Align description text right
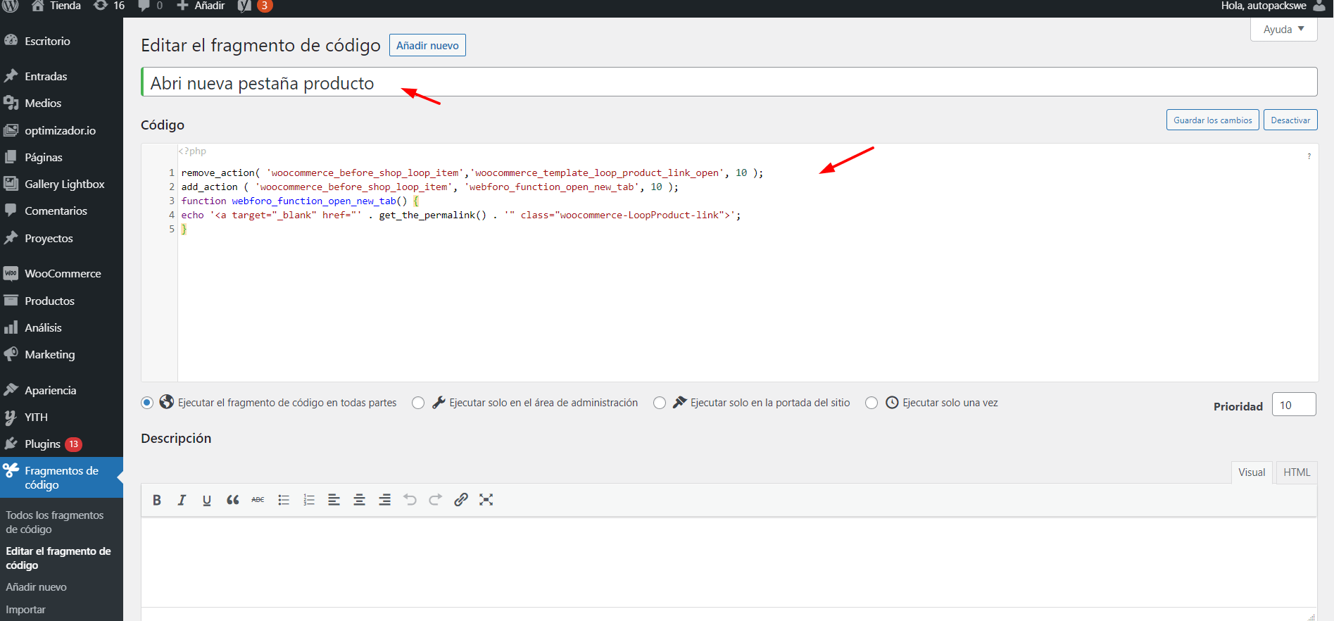 [385, 500]
